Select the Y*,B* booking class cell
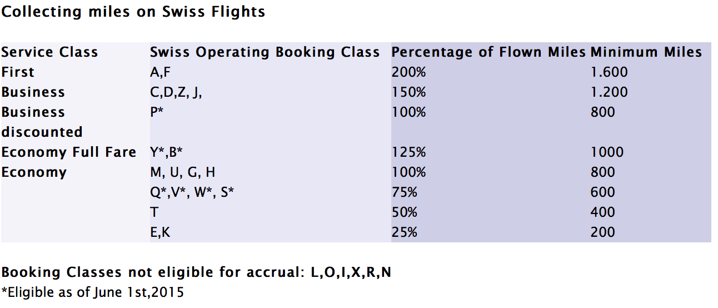This screenshot has width=718, height=308. coord(167,153)
